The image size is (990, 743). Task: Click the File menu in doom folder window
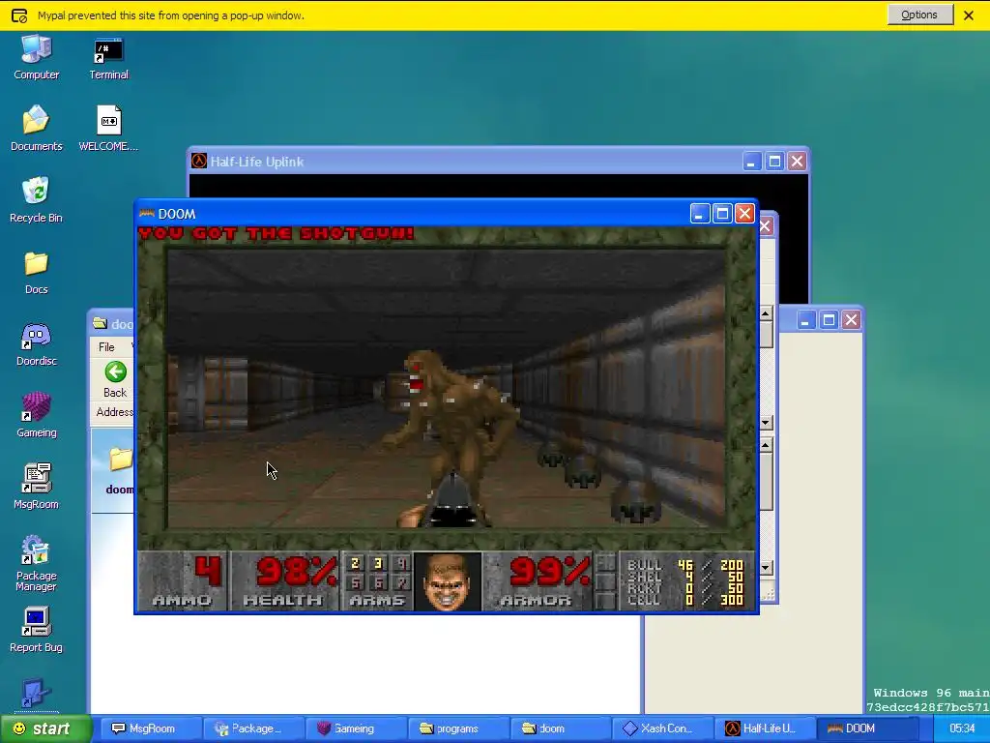pos(106,347)
